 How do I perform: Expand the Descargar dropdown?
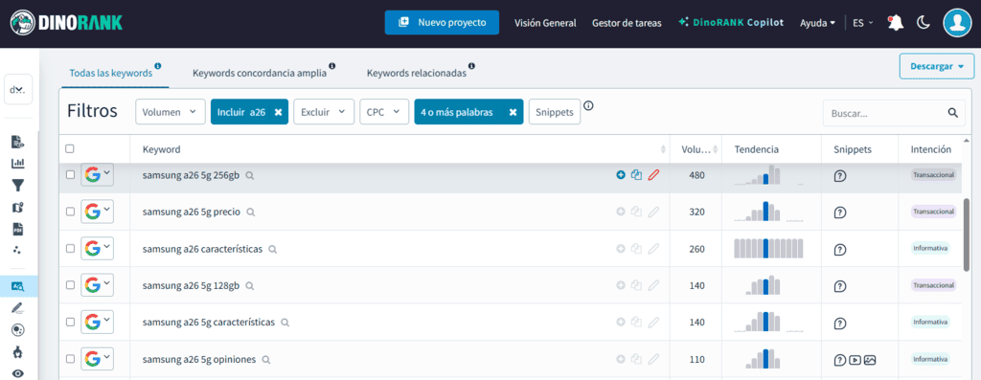[937, 66]
